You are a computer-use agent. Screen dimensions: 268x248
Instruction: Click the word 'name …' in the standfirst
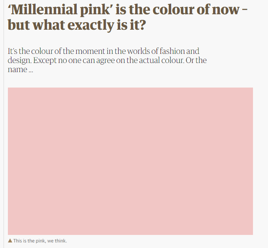point(20,70)
